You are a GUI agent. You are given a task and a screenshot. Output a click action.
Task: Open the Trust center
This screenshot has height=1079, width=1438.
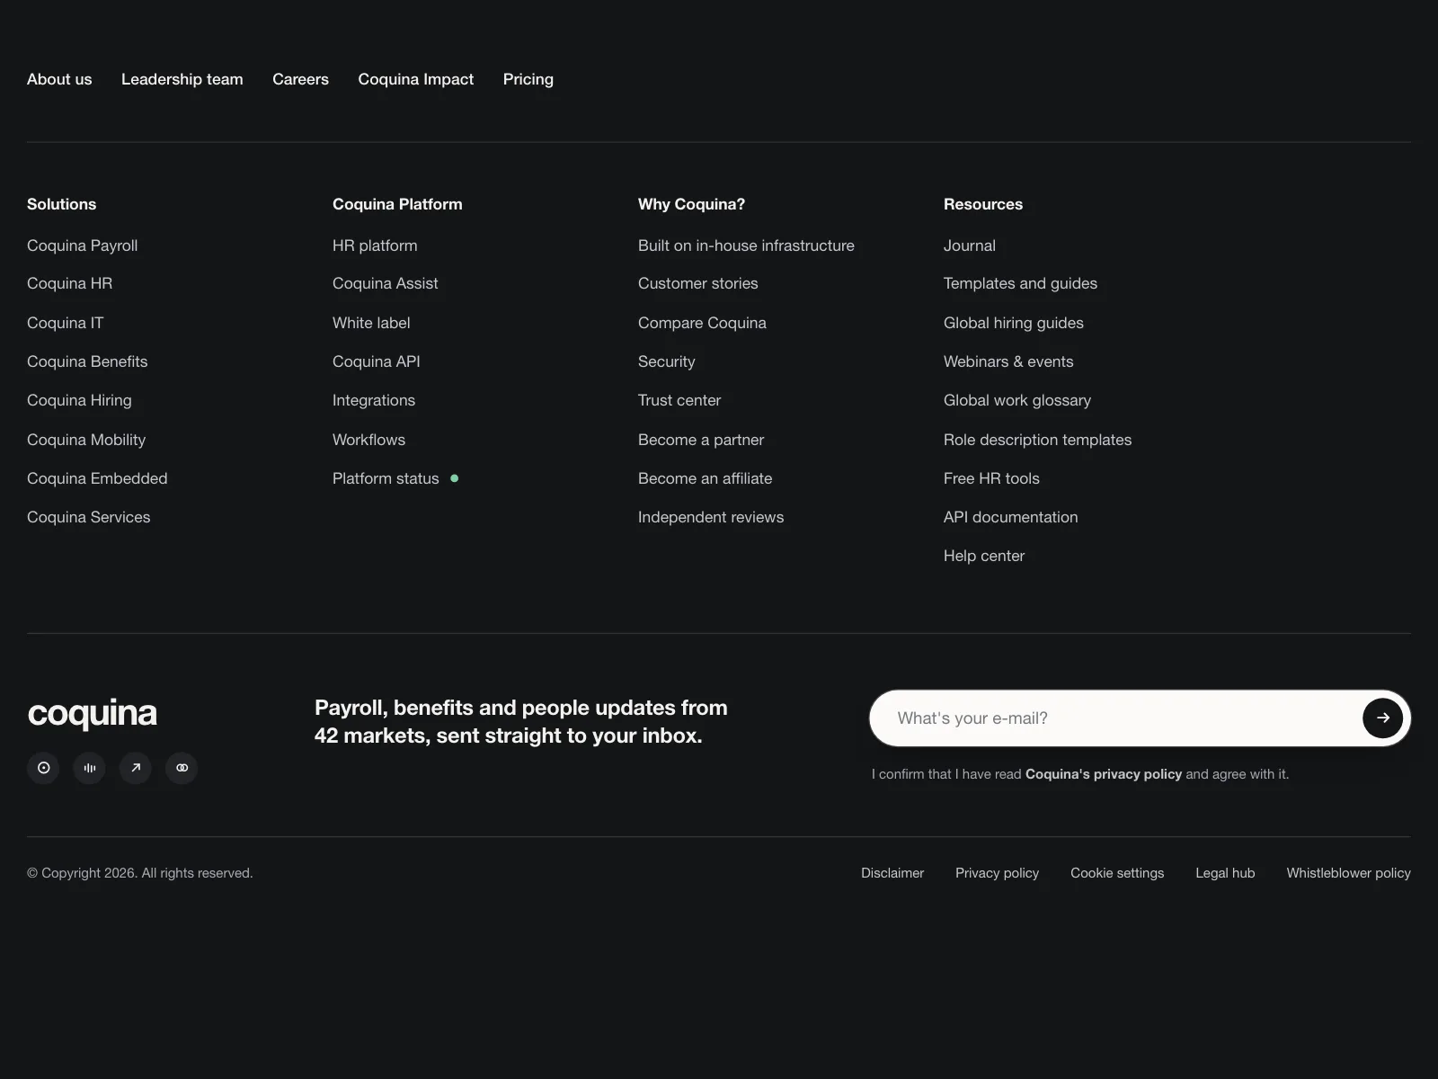[x=679, y=400]
